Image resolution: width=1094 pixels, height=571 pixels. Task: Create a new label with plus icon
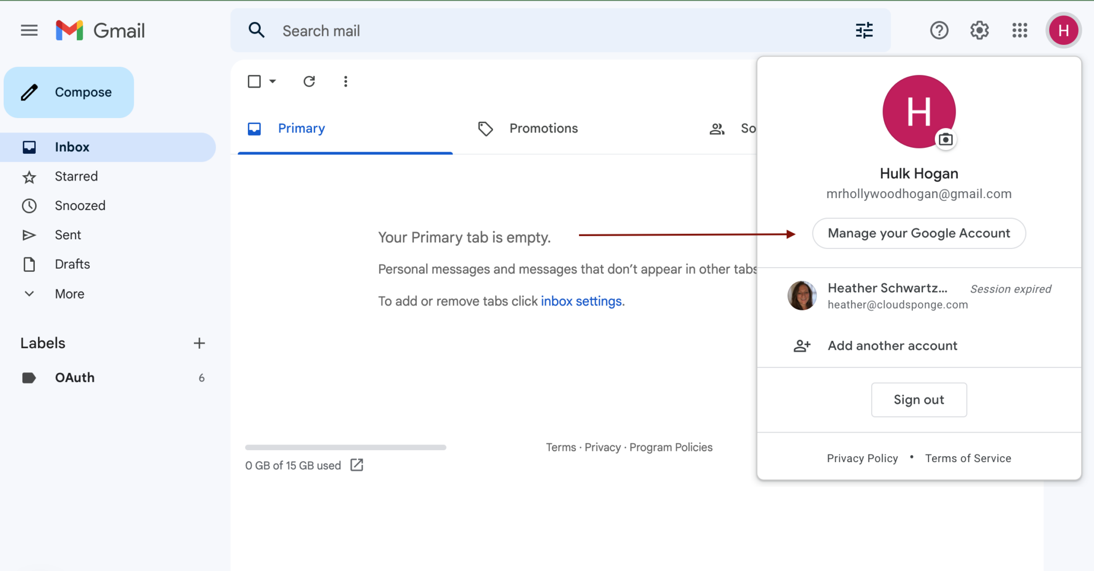[199, 342]
